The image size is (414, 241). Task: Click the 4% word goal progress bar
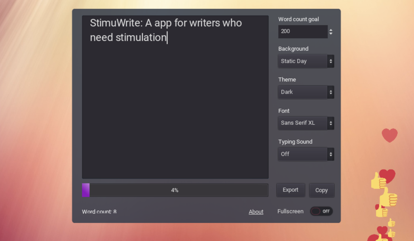tap(175, 190)
